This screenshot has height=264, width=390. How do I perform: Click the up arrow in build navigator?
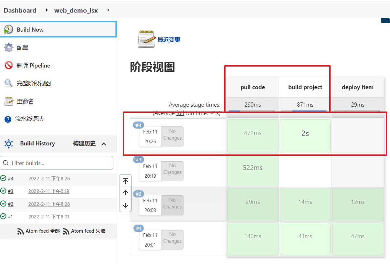pos(125,193)
